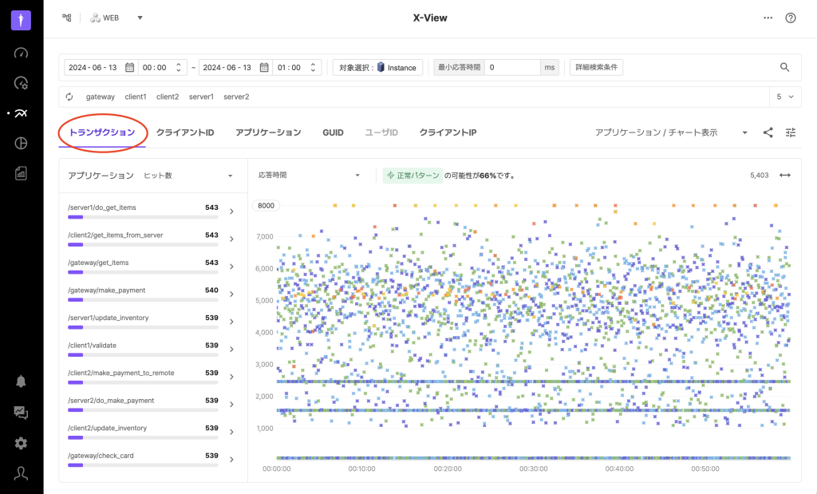This screenshot has width=817, height=494.
Task: Expand the scatter chart horizontal arrows
Action: pos(784,175)
